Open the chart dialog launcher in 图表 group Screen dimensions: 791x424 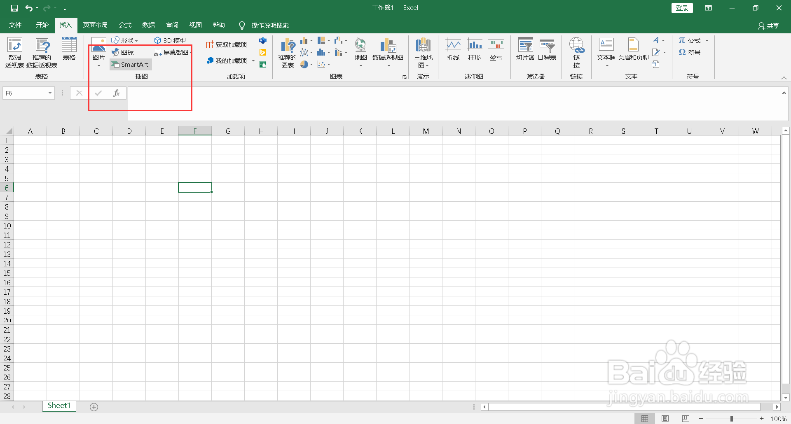[x=405, y=77]
